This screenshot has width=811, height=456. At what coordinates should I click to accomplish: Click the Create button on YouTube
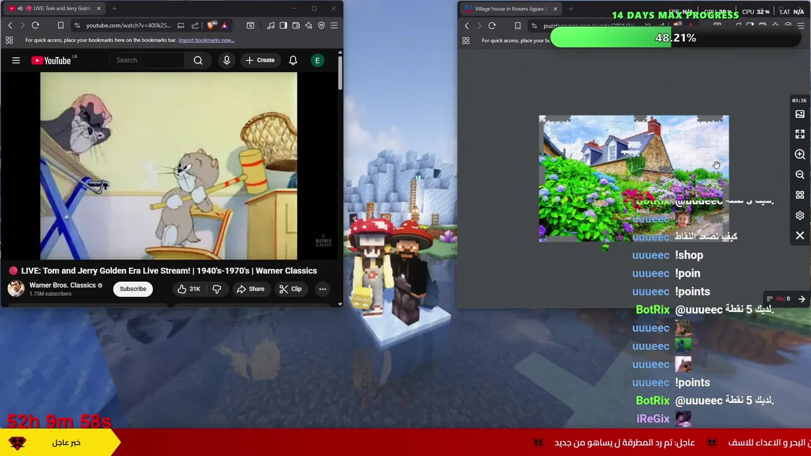(x=260, y=60)
